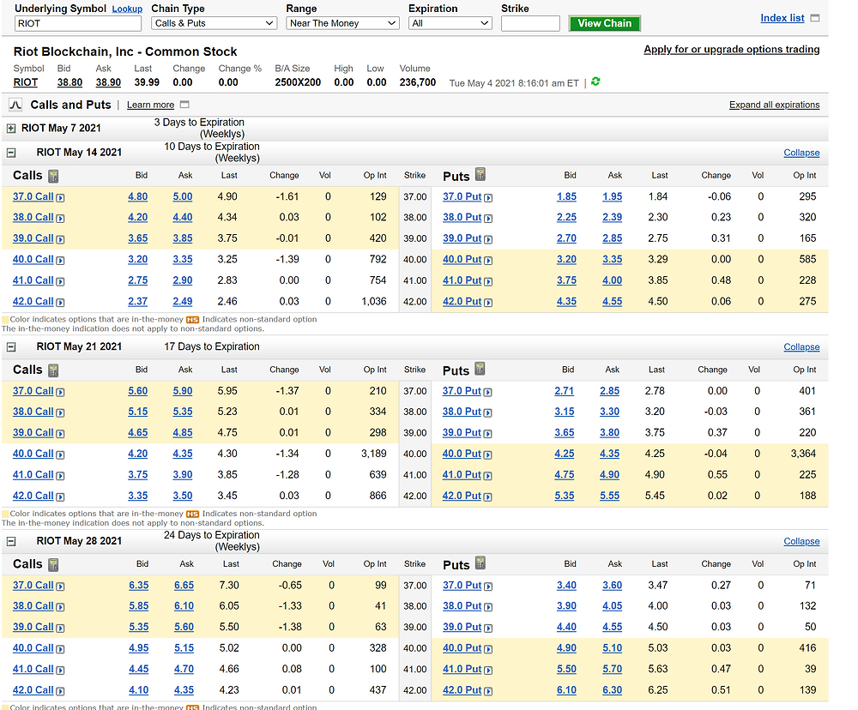The image size is (858, 710).
Task: Click Expand all expirations
Action: 774,105
